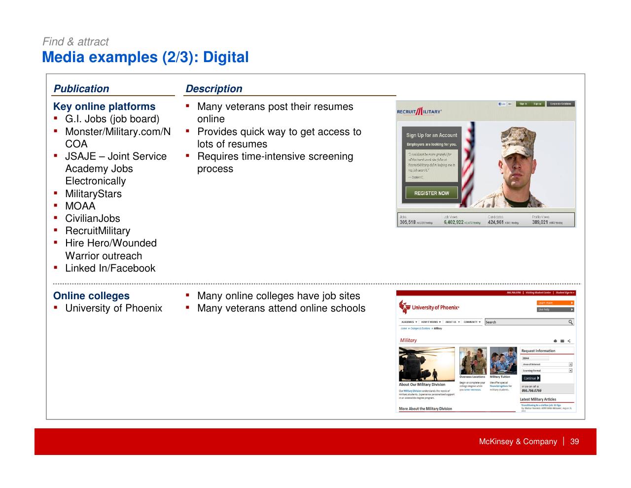Click the 'University of Phoenix' bullet text
Screen dimensions: 631x488
113,308
